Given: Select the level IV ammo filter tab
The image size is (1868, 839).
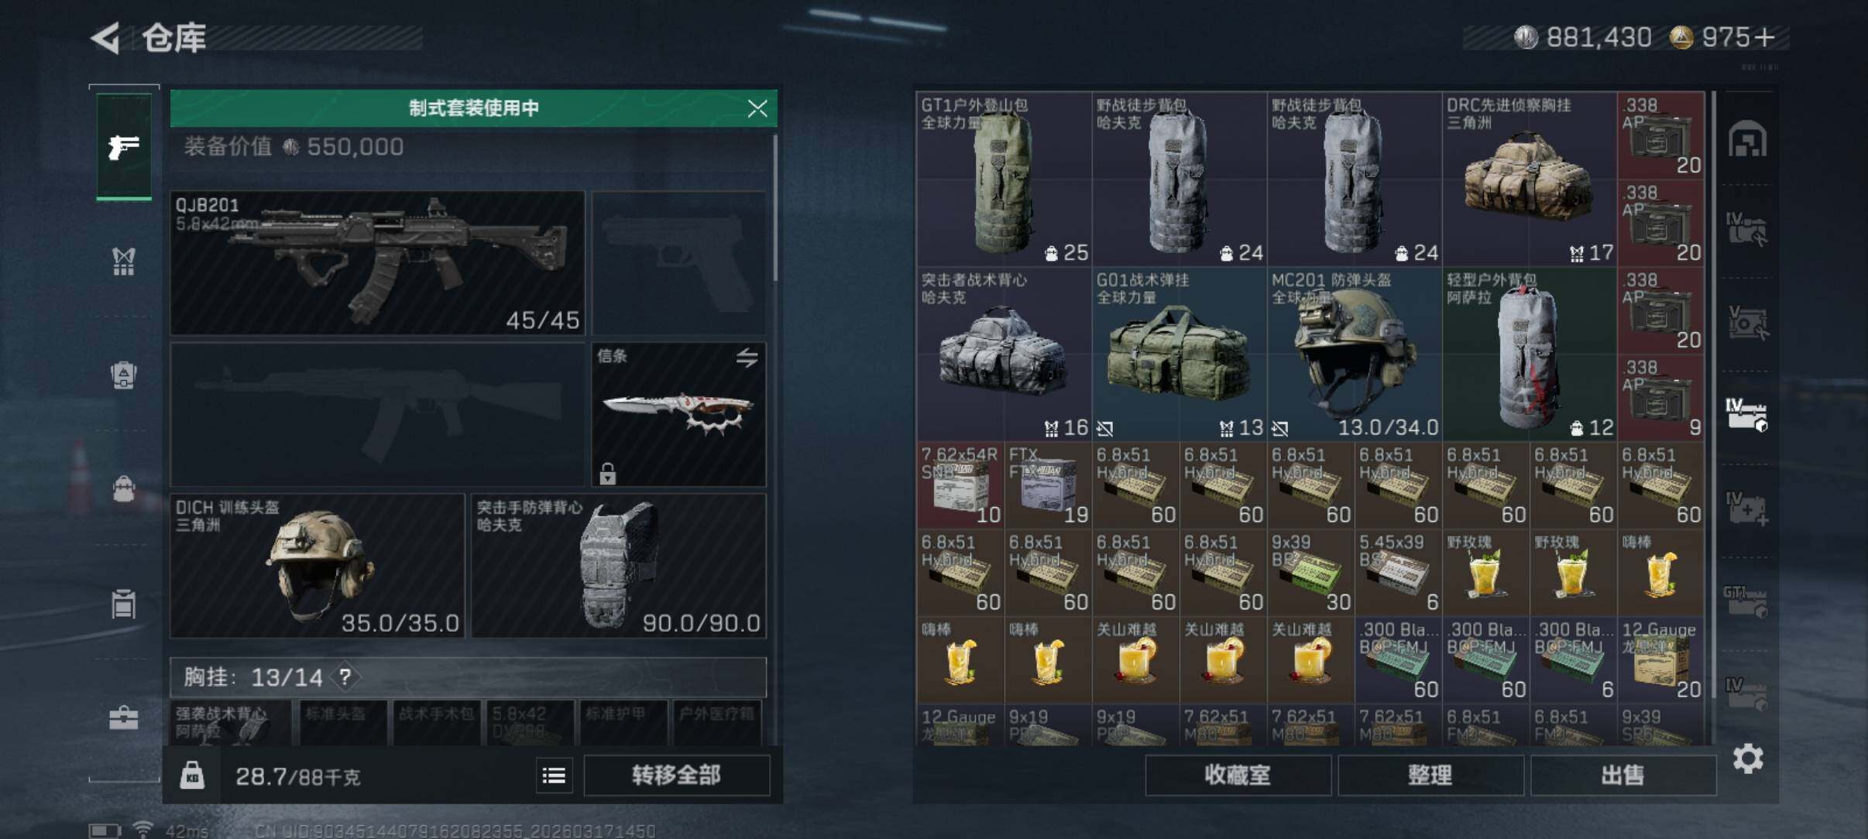Looking at the screenshot, I should click(1746, 415).
